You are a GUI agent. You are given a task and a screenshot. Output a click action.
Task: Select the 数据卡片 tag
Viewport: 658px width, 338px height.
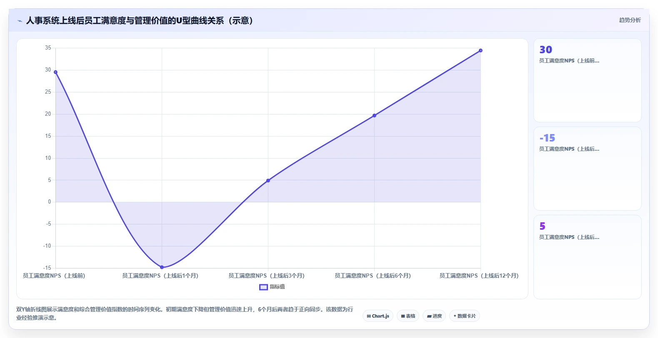point(465,316)
